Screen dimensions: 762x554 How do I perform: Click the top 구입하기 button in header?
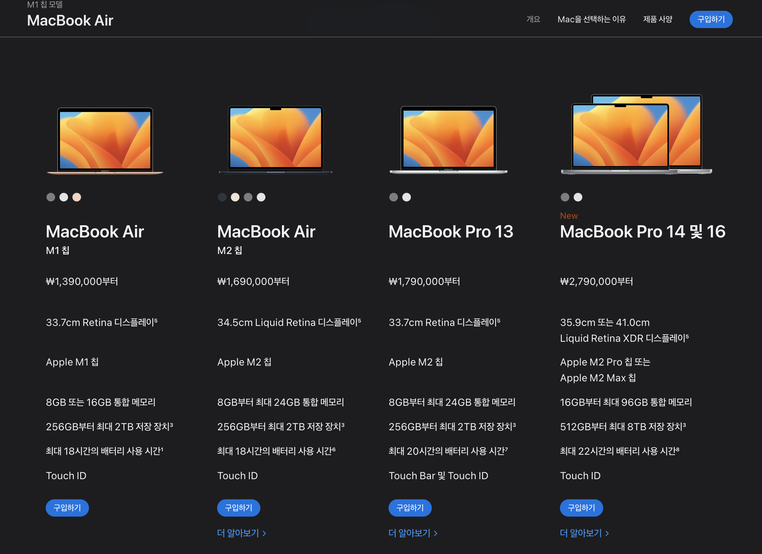(x=711, y=19)
